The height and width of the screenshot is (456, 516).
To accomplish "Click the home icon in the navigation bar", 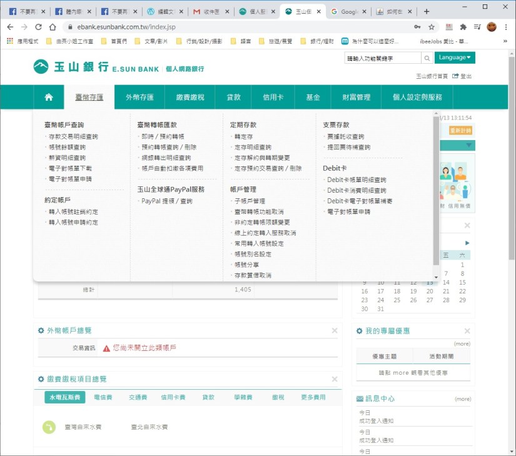I will pyautogui.click(x=49, y=98).
